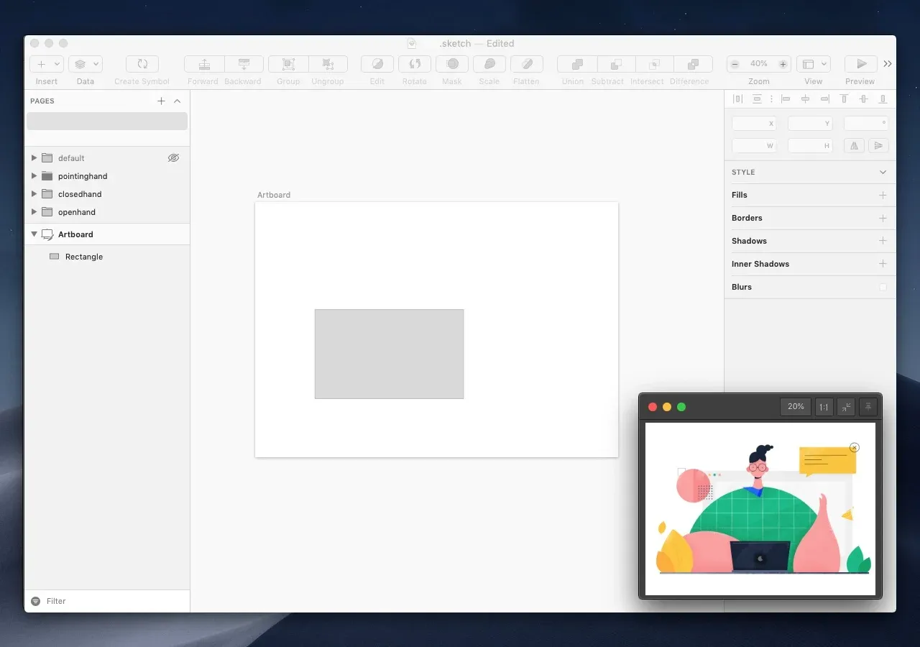This screenshot has height=647, width=920.
Task: Click the rotation angle field
Action: (866, 124)
